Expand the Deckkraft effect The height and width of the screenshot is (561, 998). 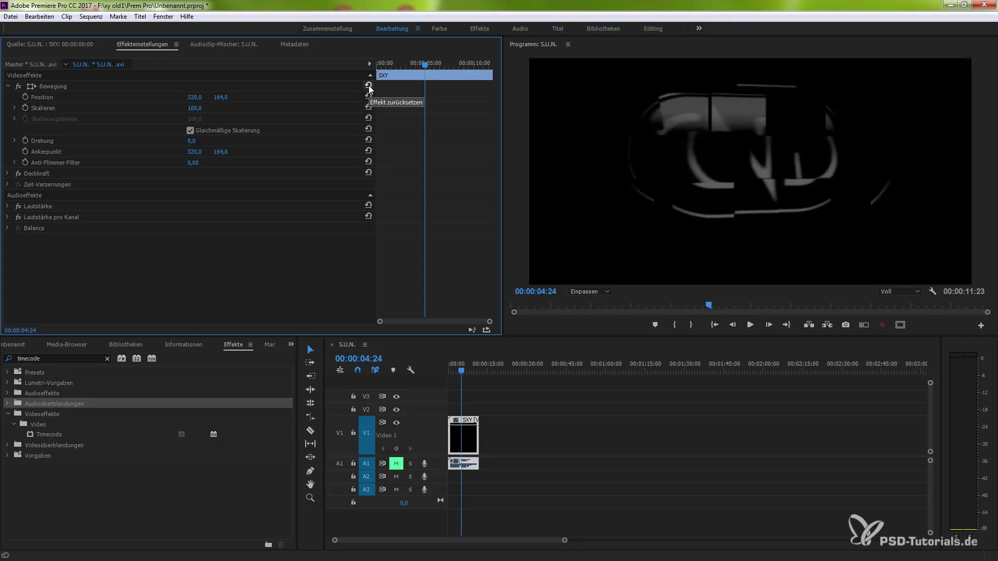[x=7, y=173]
